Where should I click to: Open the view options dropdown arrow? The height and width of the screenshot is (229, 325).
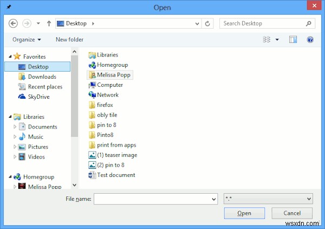(x=277, y=40)
